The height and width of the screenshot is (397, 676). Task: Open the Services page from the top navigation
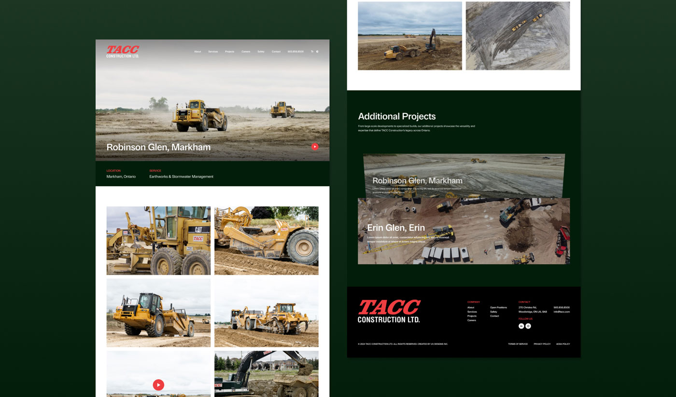pos(212,51)
